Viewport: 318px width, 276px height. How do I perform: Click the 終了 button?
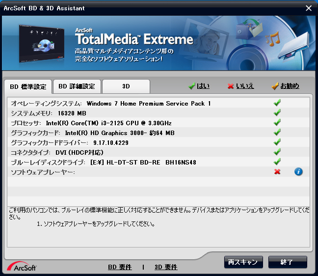(288, 262)
